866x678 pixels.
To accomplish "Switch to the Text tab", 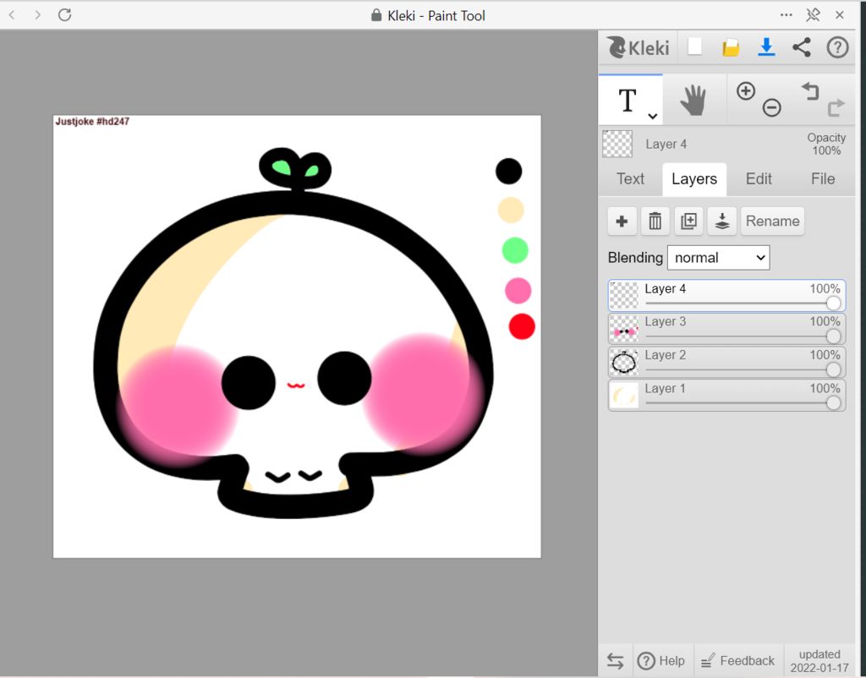I will point(630,179).
